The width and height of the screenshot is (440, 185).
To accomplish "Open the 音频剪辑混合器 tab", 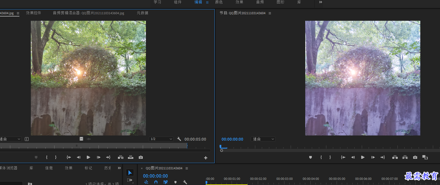I will click(x=89, y=13).
